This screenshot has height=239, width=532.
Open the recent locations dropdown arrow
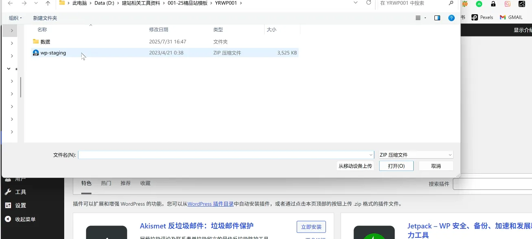(x=36, y=3)
